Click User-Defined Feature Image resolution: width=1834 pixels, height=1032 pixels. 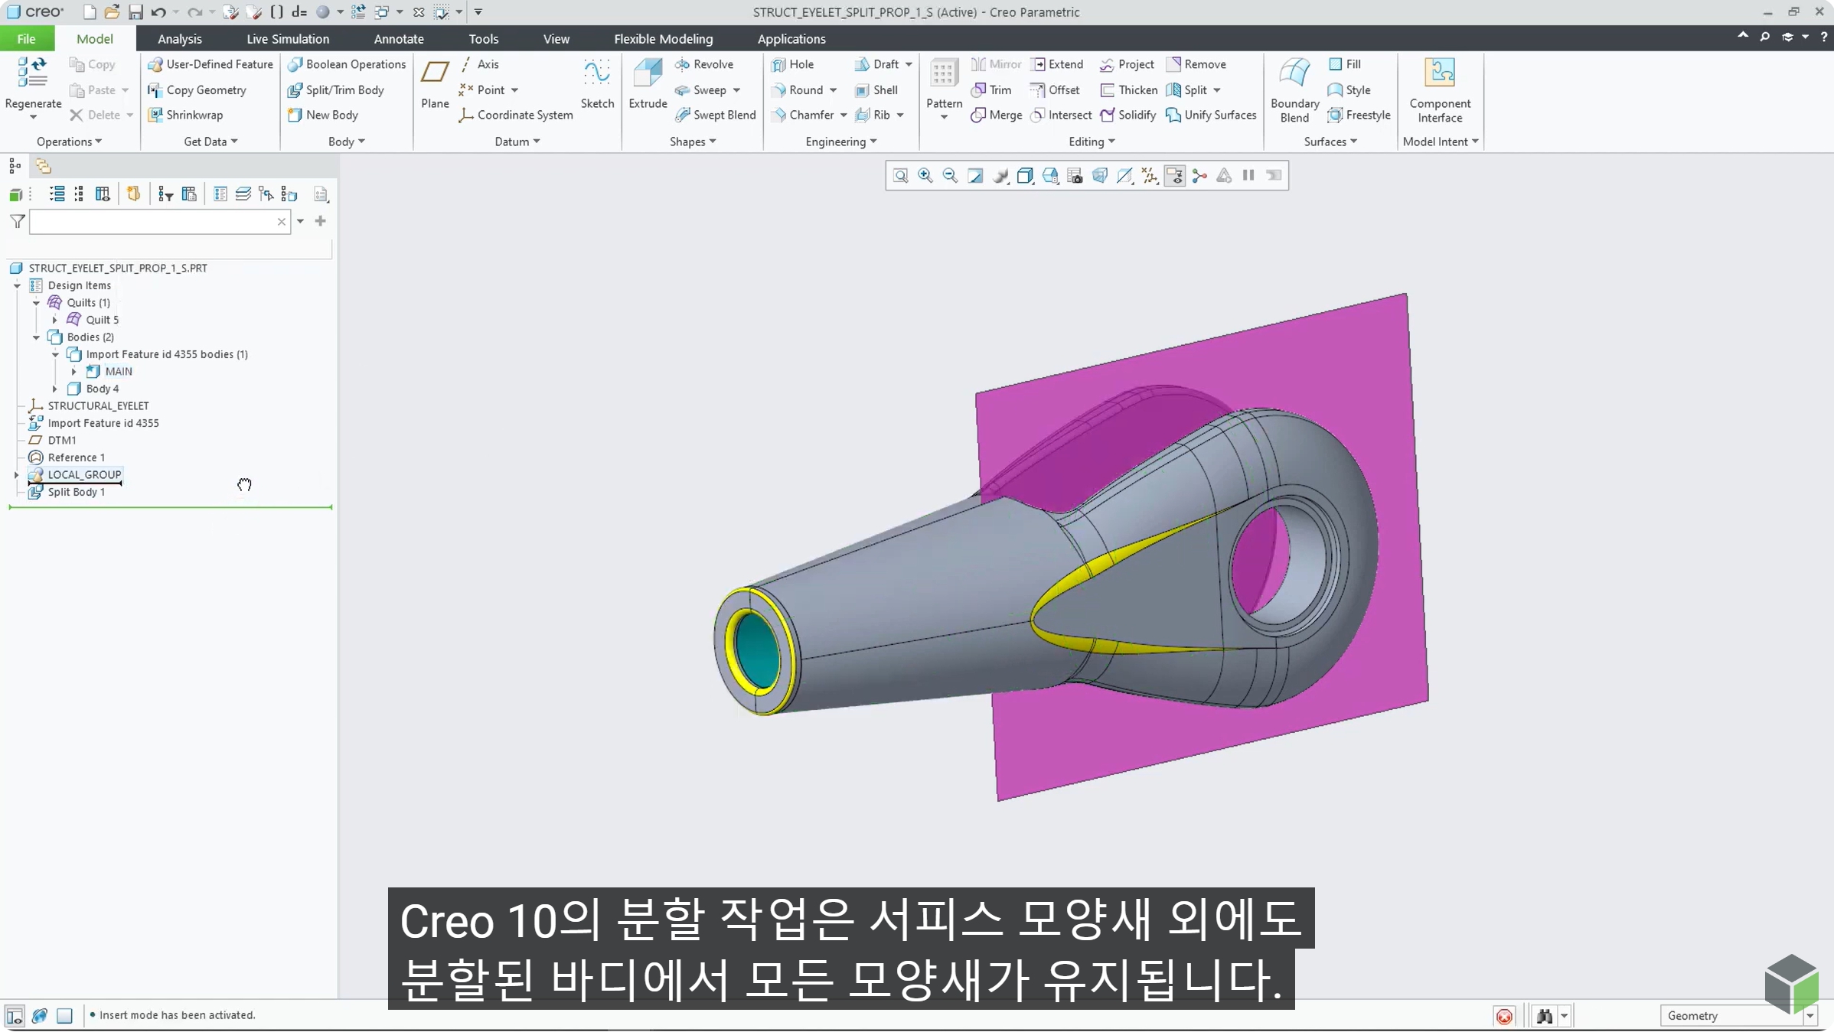pyautogui.click(x=210, y=64)
